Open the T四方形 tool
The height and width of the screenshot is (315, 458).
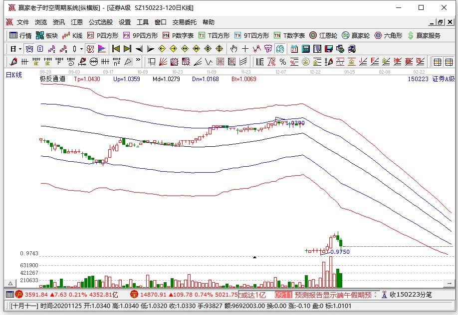[214, 35]
